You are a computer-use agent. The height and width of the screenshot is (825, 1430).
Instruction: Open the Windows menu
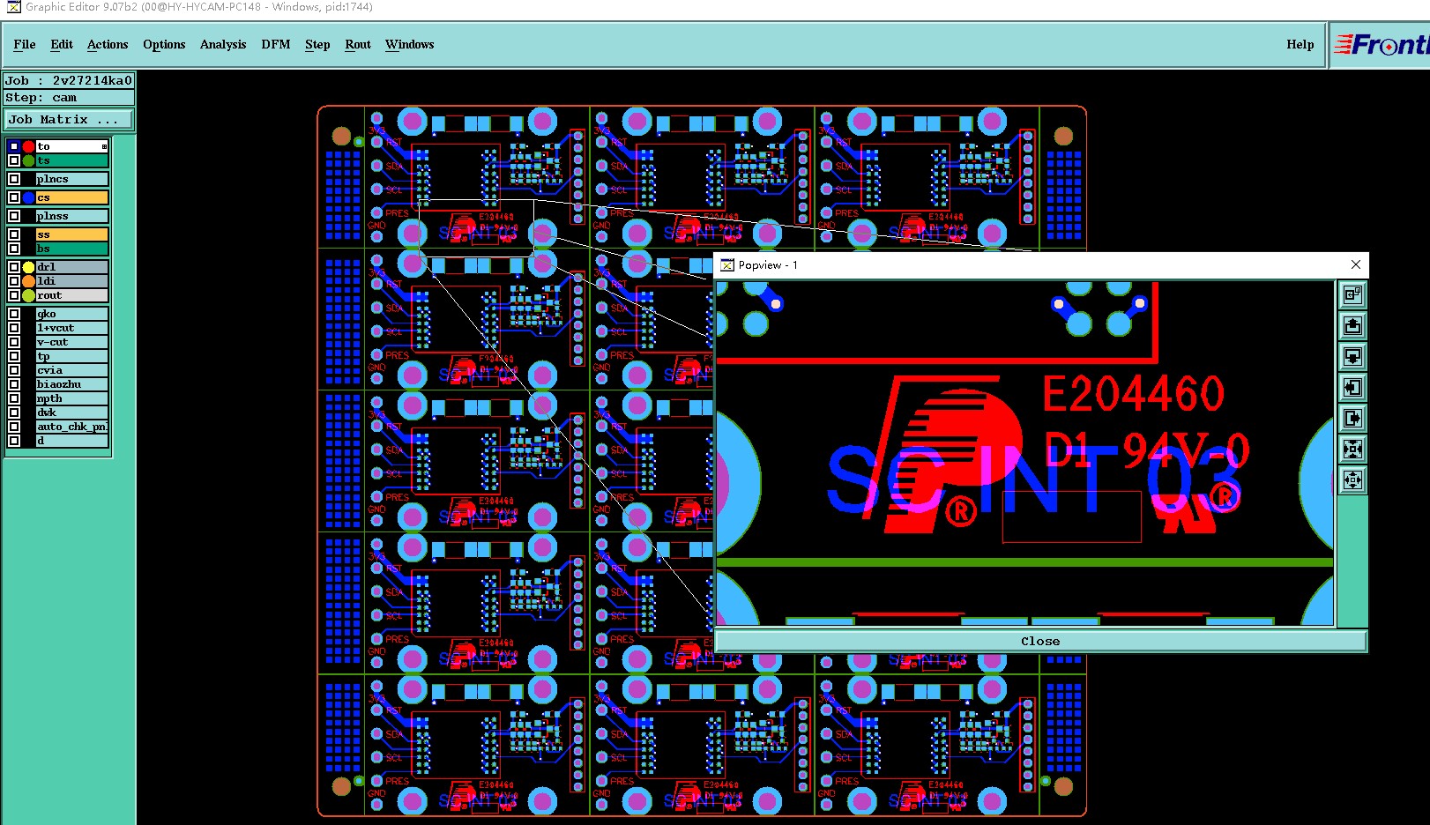point(410,44)
